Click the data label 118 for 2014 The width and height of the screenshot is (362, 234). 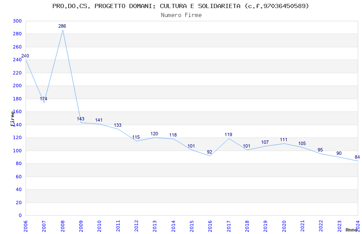tap(173, 135)
